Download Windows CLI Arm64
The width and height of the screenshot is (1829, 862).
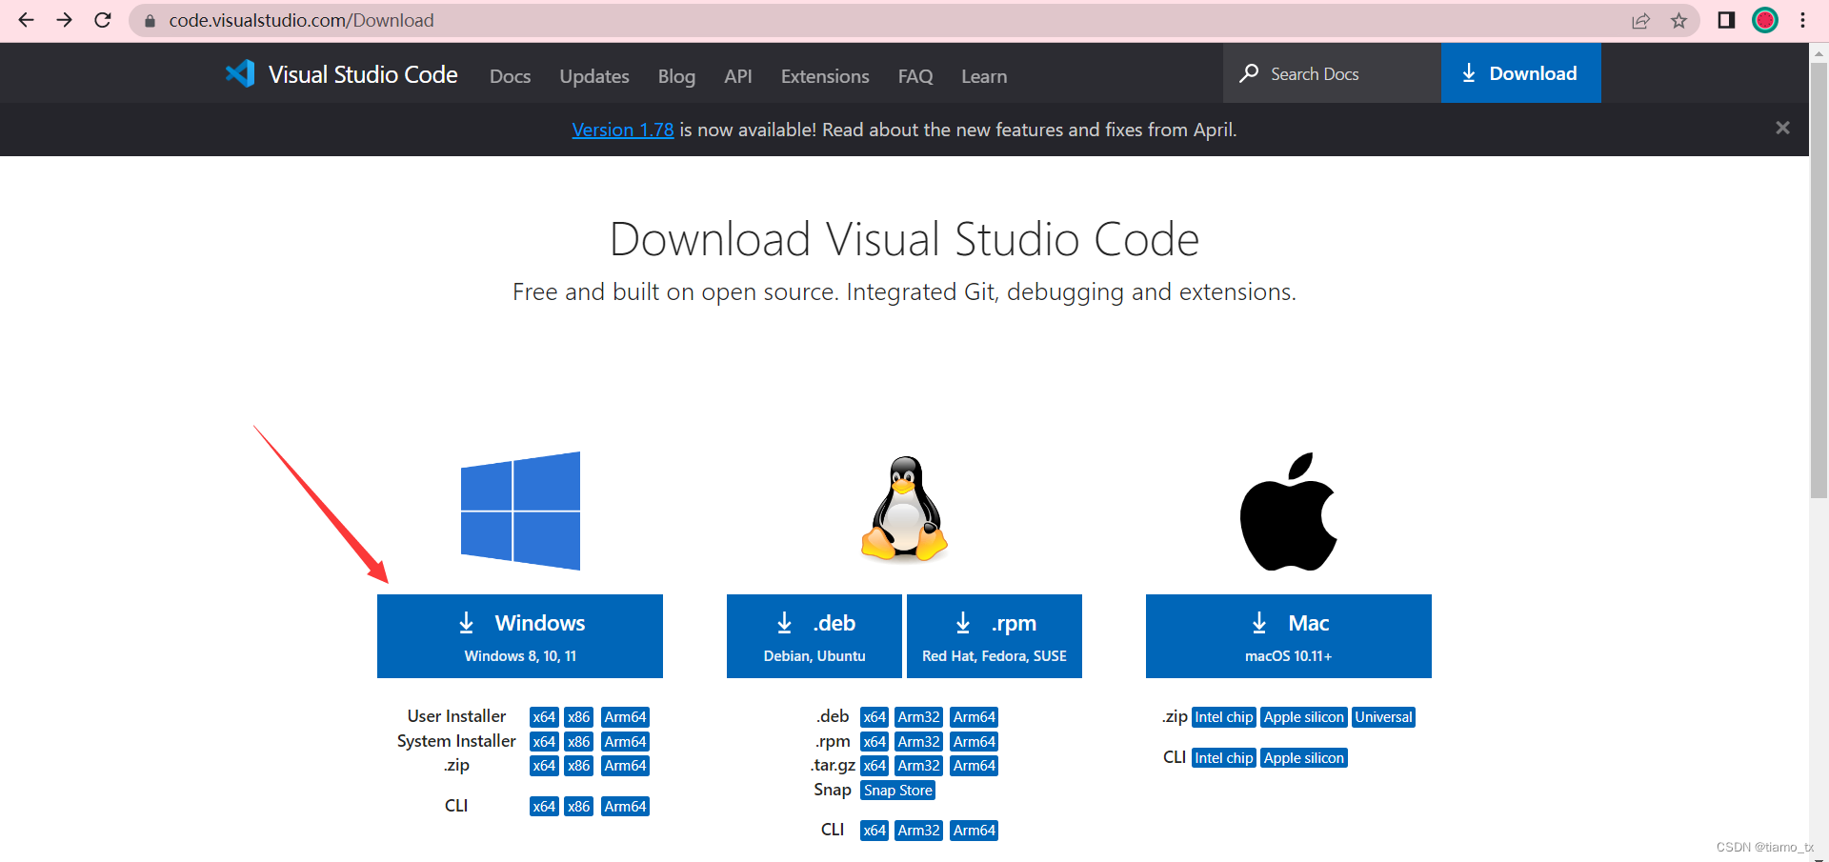625,807
